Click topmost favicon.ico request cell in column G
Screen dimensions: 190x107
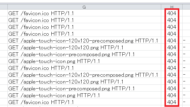[84, 13]
